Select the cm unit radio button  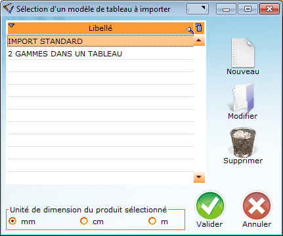(x=84, y=221)
